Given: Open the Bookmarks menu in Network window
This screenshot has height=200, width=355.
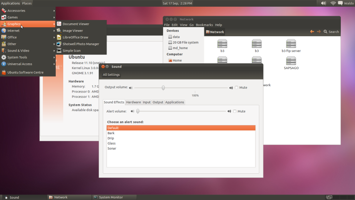Looking at the screenshot, I should [x=204, y=25].
